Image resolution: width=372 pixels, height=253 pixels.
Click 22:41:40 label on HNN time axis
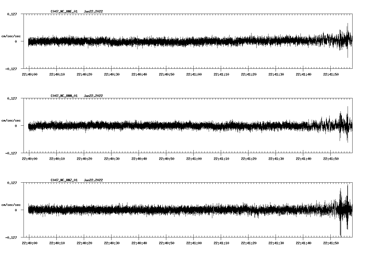[304, 159]
